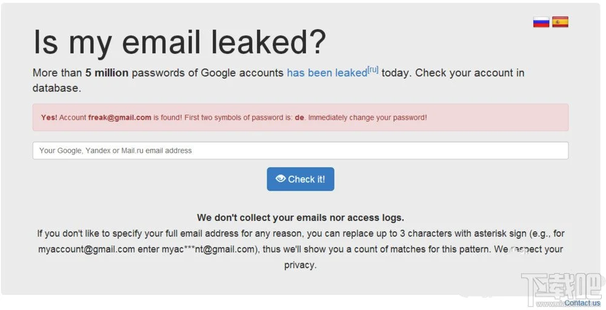Click the red account found alert box
This screenshot has width=606, height=310.
click(301, 117)
